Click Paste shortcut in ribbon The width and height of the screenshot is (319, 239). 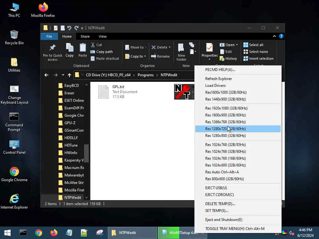[105, 59]
